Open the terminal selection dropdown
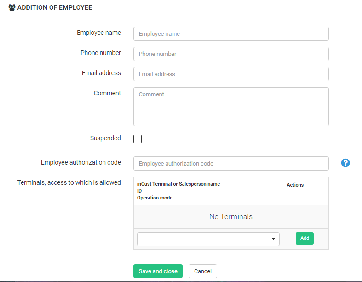The width and height of the screenshot is (362, 282). pyautogui.click(x=208, y=239)
